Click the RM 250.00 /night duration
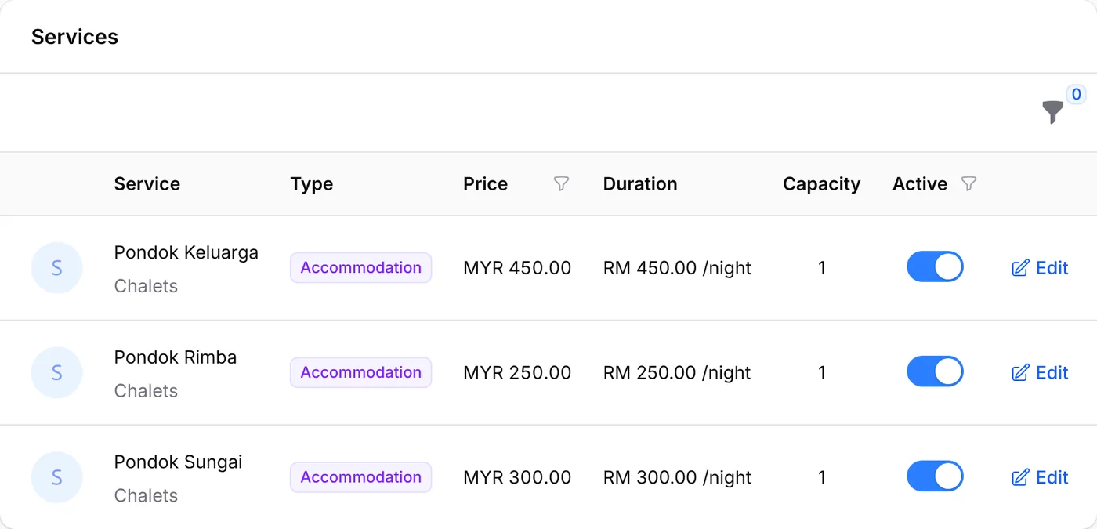This screenshot has height=529, width=1097. 677,373
